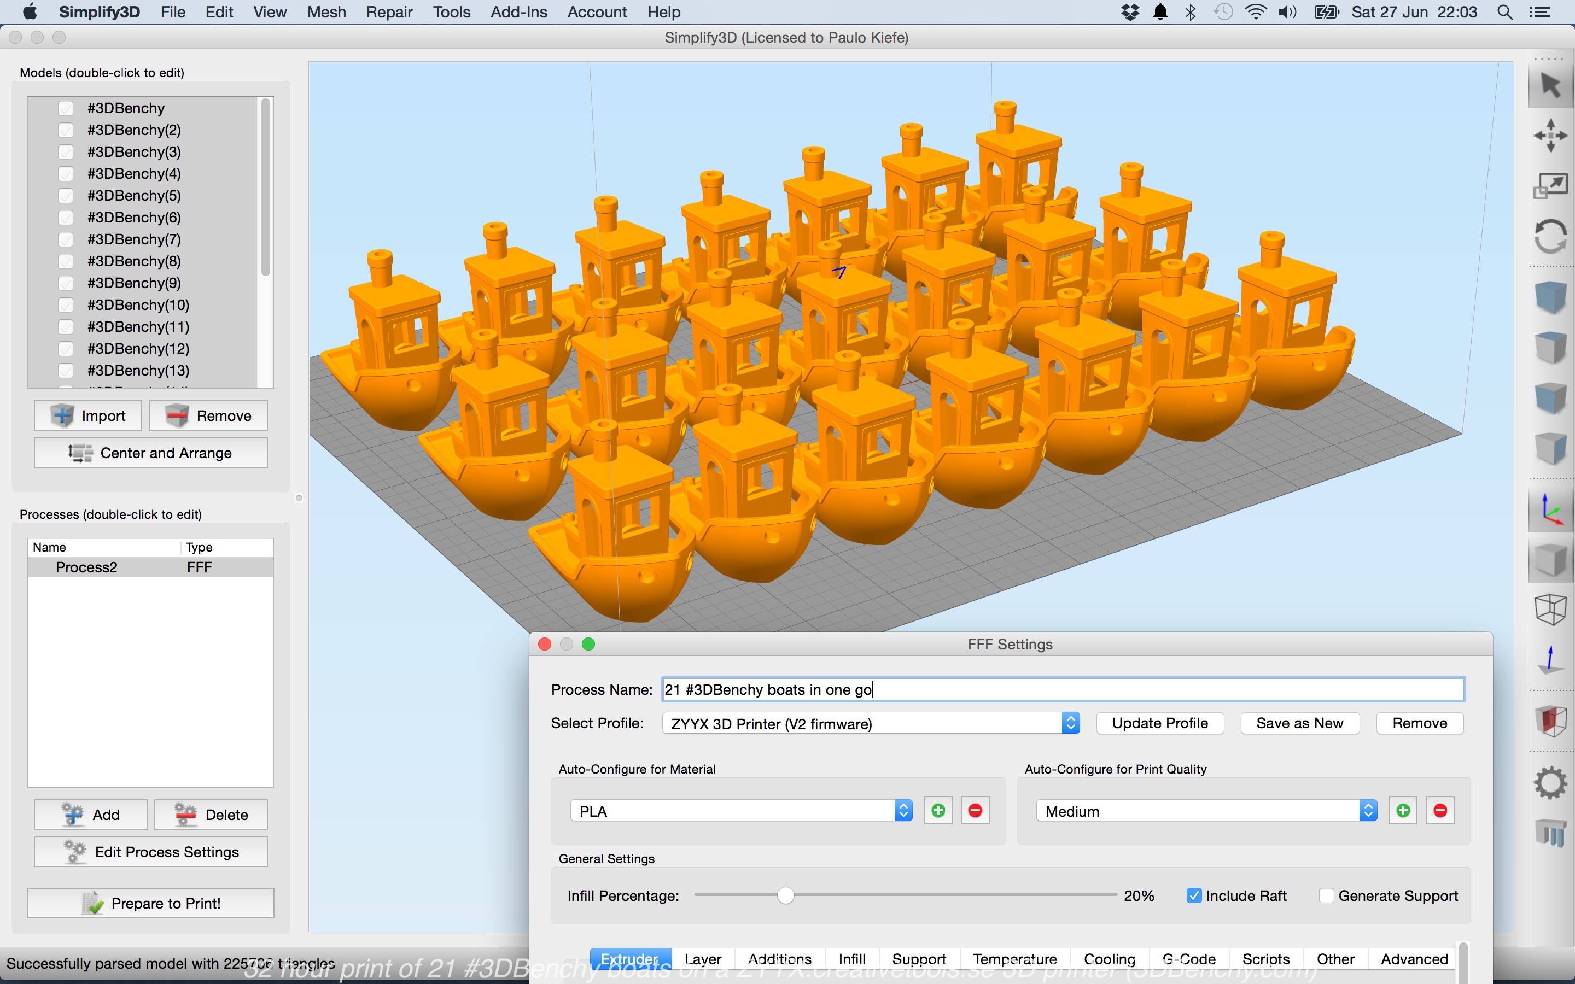This screenshot has height=984, width=1575.
Task: Toggle the coordinate axes display icon
Action: pyautogui.click(x=1550, y=510)
